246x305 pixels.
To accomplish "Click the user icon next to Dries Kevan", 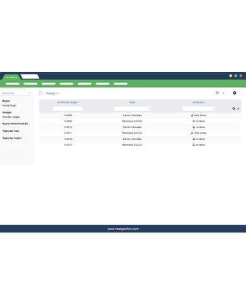I will coord(192,133).
